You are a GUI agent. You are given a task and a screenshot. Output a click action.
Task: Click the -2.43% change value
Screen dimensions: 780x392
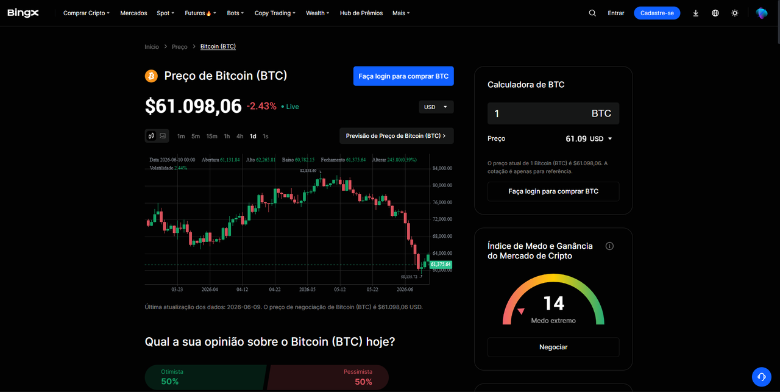(x=261, y=106)
